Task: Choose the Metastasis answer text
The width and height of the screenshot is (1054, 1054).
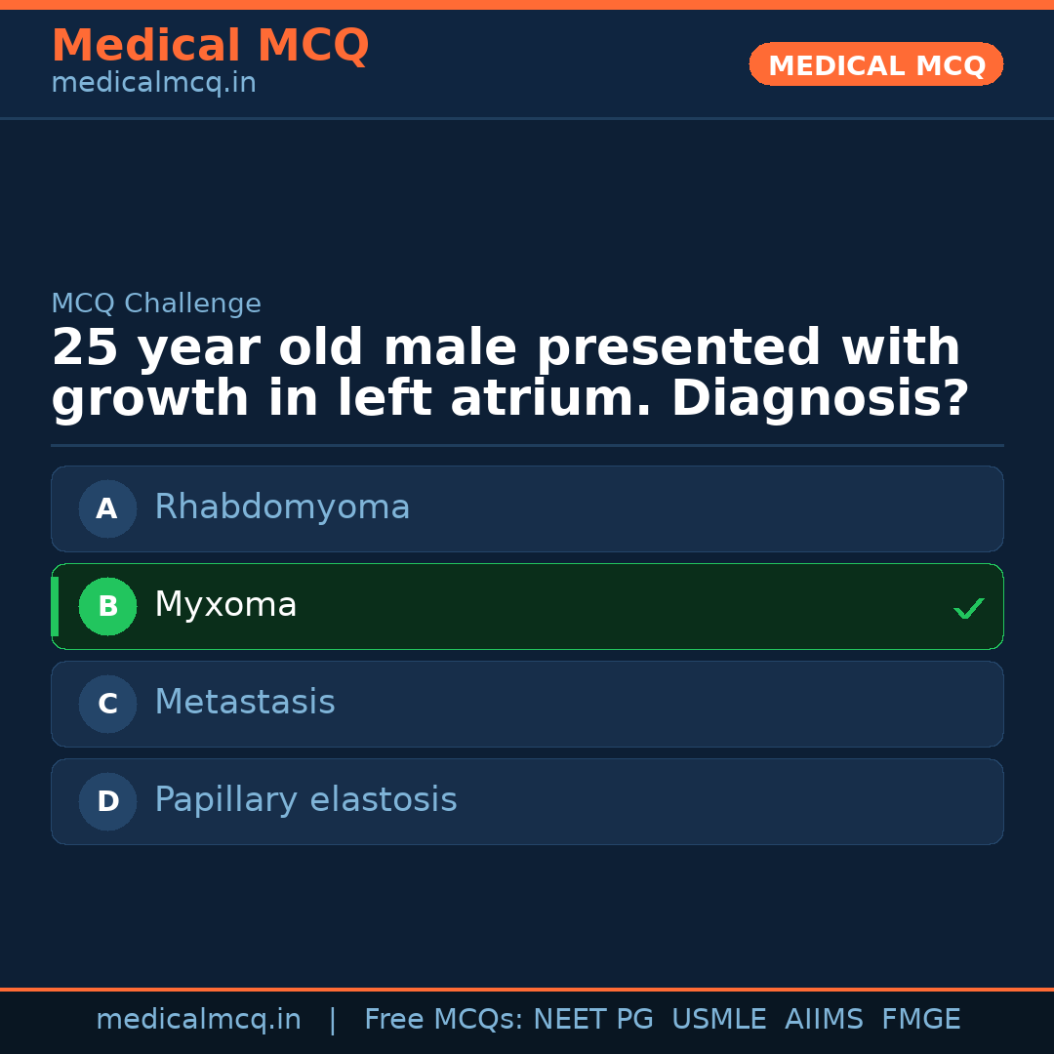Action: point(245,703)
